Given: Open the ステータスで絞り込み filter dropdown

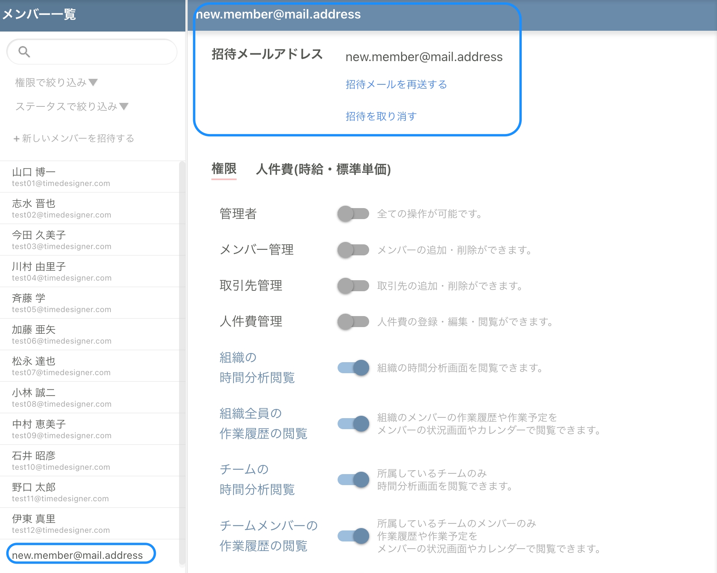Looking at the screenshot, I should [71, 106].
